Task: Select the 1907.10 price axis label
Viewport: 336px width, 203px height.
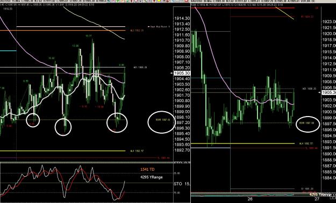Action: [182, 62]
